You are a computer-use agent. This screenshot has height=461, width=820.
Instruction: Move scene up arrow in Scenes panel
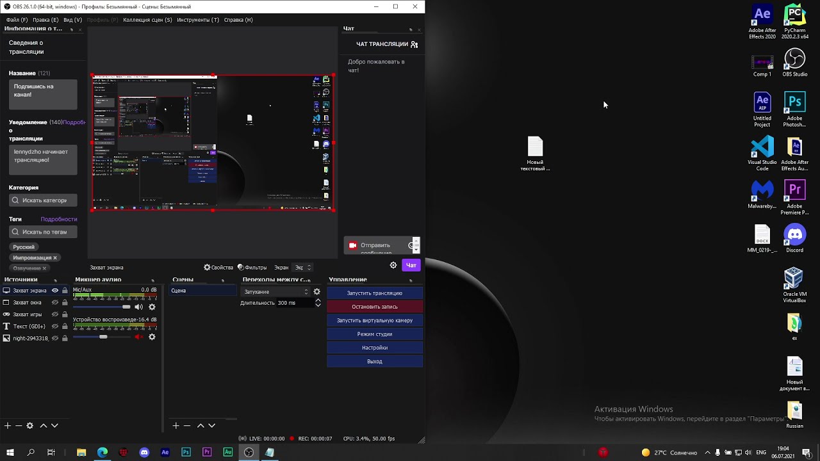(201, 425)
